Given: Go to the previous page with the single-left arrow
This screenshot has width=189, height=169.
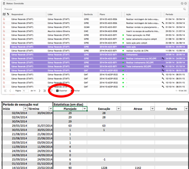Looking at the screenshot, I should coord(10,90).
